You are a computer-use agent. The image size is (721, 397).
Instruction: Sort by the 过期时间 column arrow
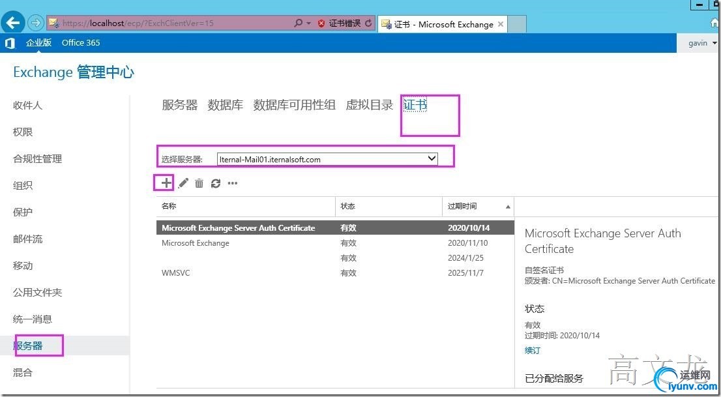508,207
